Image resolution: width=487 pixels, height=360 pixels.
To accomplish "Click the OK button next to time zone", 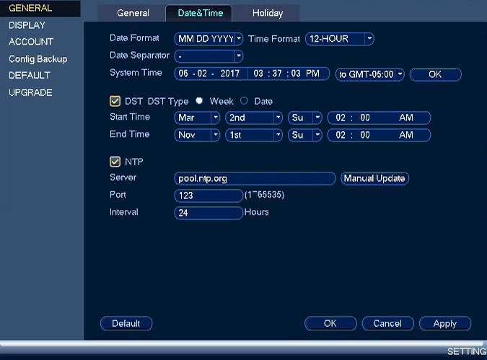I will pyautogui.click(x=436, y=74).
